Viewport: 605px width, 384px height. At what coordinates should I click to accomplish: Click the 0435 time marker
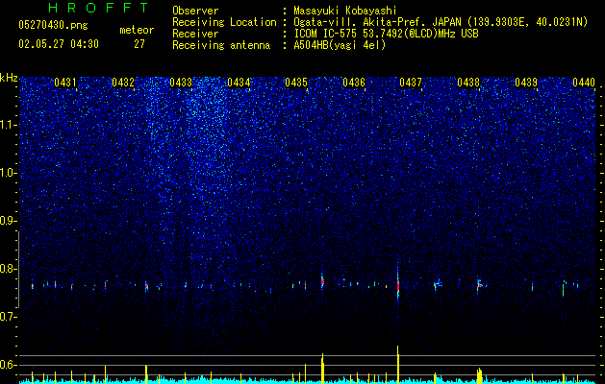click(296, 83)
